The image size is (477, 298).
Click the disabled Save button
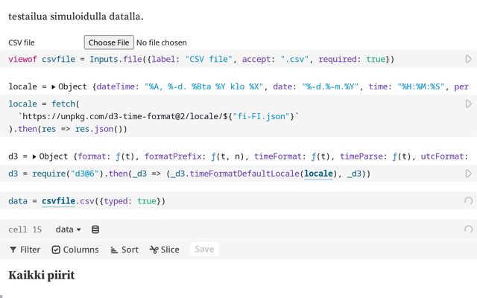click(204, 250)
